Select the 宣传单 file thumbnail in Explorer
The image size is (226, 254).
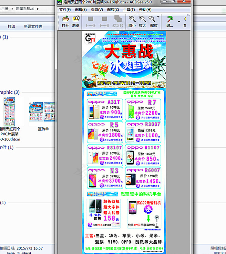point(42,111)
